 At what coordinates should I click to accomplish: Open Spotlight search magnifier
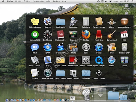click(132, 1)
